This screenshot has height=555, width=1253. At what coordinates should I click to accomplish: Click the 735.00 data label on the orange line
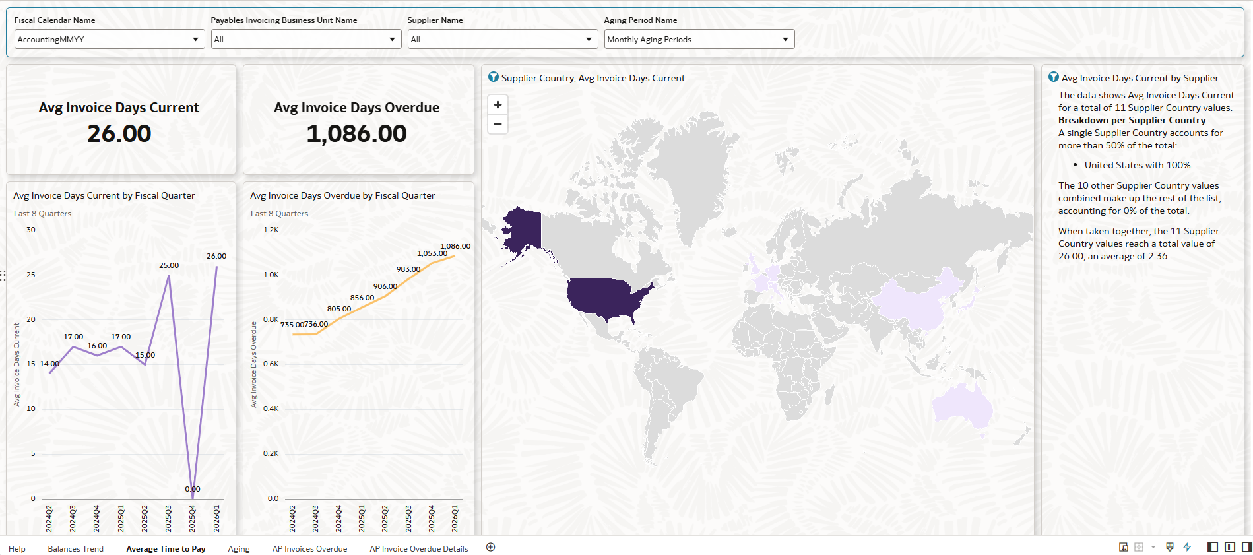(x=292, y=325)
